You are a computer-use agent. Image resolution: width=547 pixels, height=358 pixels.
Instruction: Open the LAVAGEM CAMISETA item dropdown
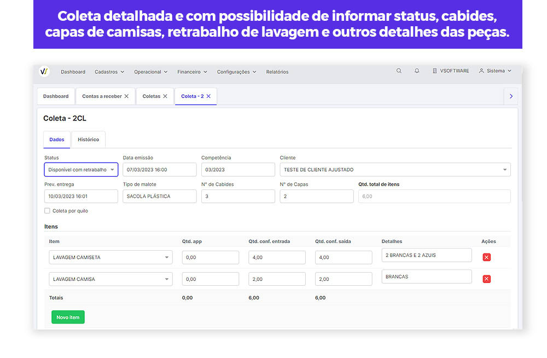pos(167,257)
